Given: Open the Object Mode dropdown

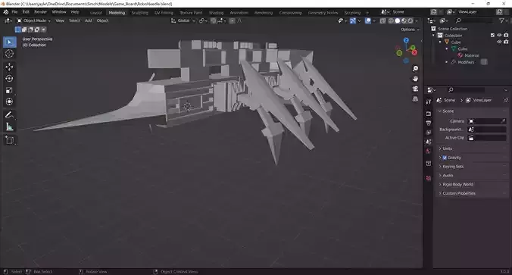Looking at the screenshot, I should 34,21.
